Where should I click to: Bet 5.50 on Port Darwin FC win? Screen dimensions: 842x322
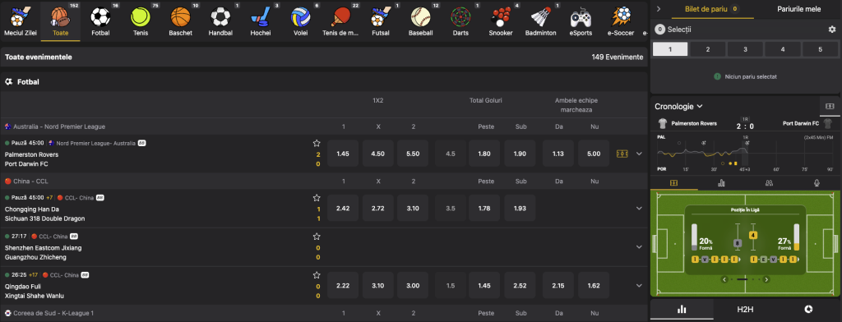pyautogui.click(x=413, y=154)
